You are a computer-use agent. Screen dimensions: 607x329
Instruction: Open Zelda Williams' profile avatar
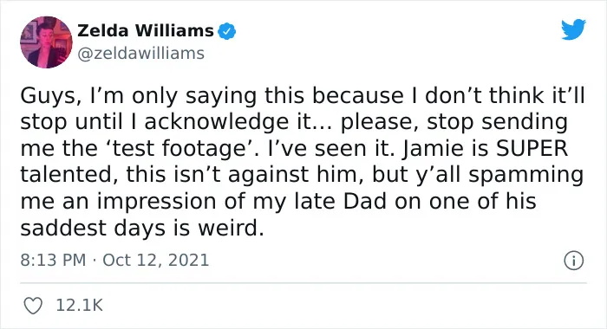pyautogui.click(x=46, y=42)
